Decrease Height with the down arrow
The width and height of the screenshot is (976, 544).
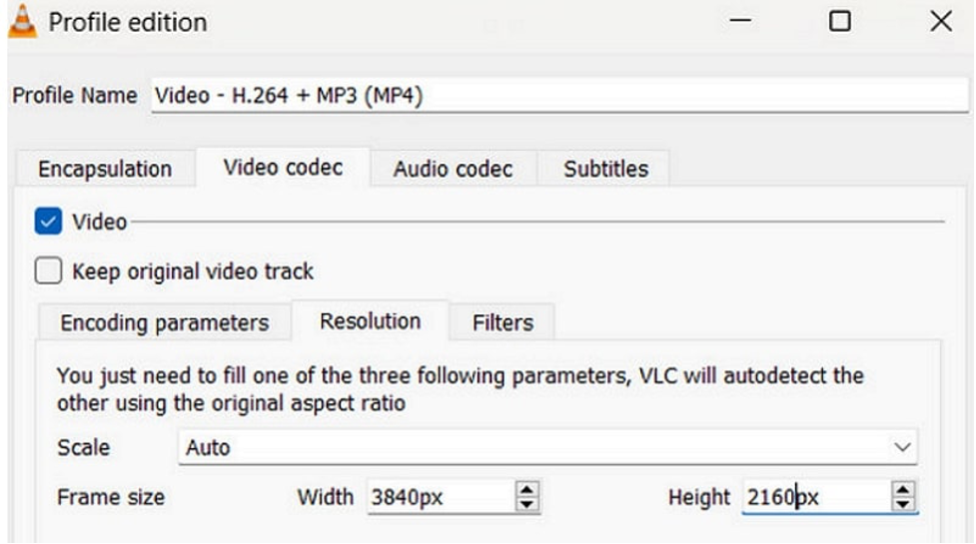pyautogui.click(x=903, y=503)
